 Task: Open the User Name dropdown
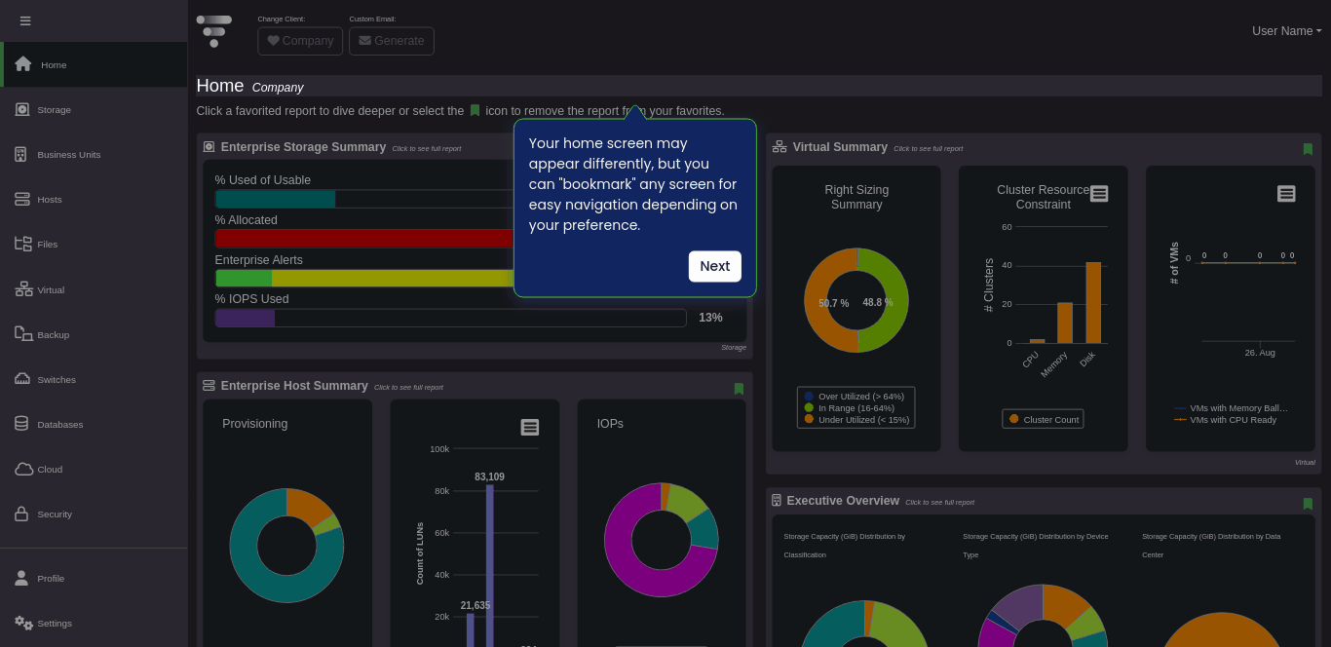click(x=1287, y=31)
